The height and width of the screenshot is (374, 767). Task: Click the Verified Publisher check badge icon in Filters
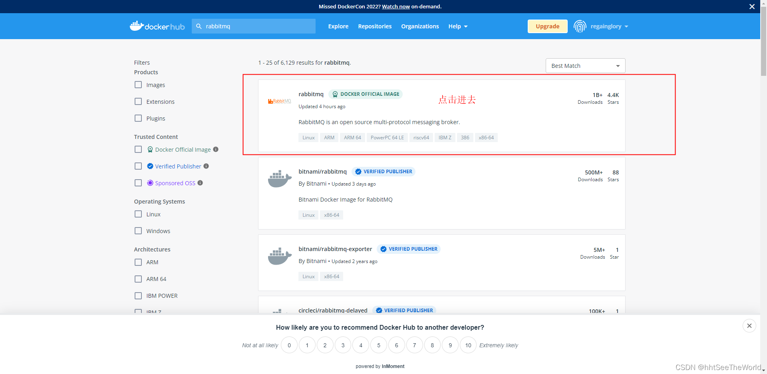click(x=150, y=166)
